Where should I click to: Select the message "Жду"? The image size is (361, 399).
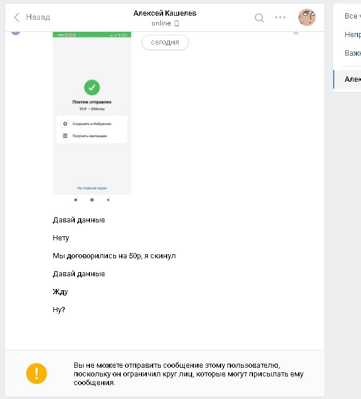(60, 292)
